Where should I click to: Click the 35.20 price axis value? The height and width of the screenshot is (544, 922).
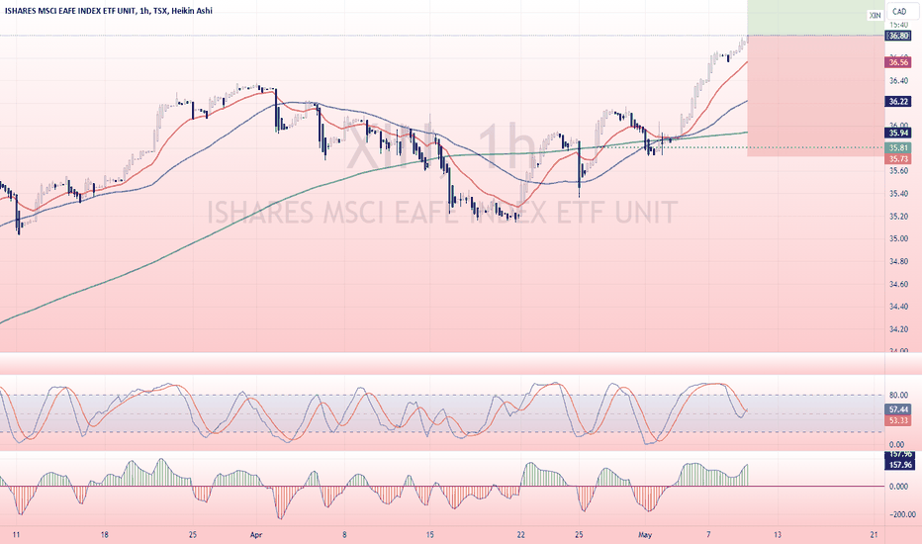(898, 217)
